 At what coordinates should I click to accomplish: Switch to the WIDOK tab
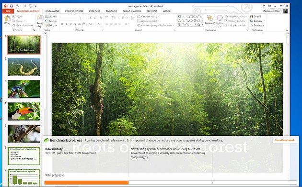pyautogui.click(x=167, y=11)
